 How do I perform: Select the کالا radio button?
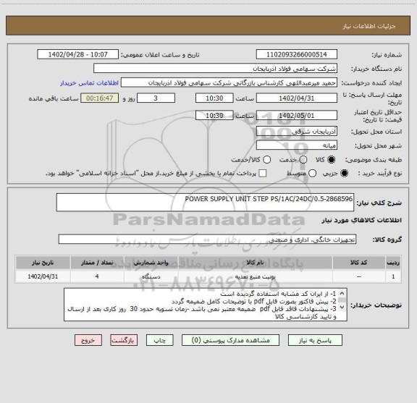click(331, 160)
